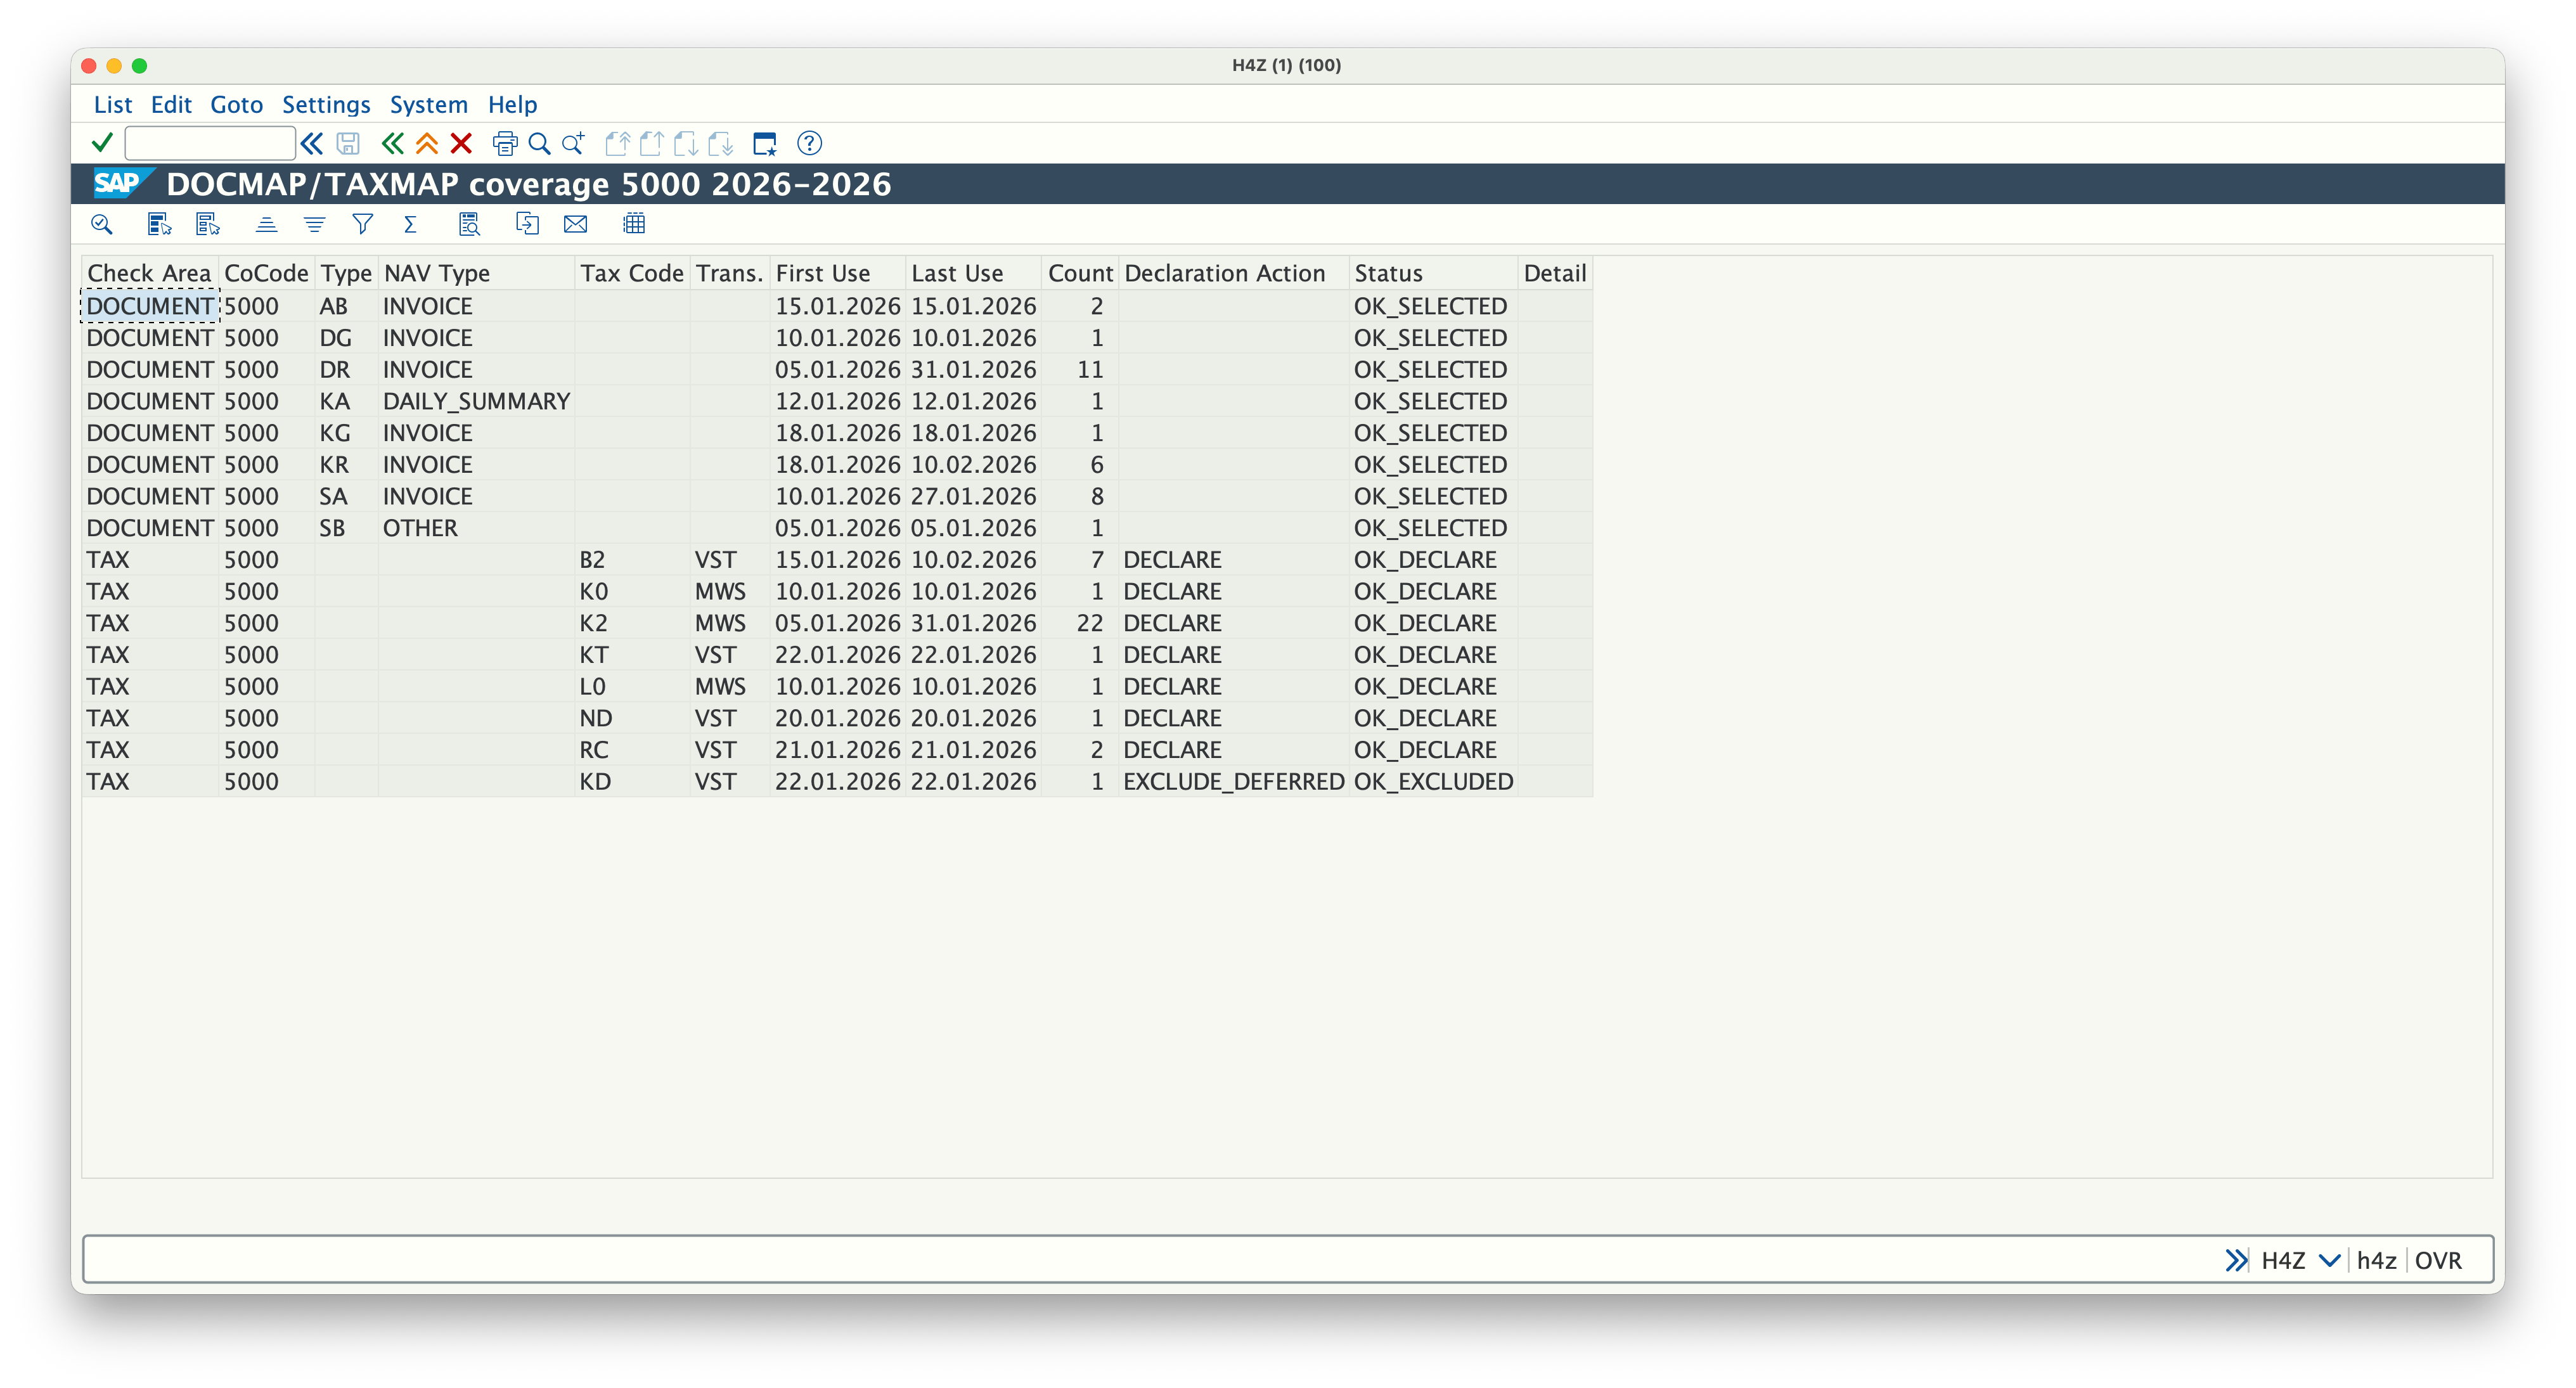This screenshot has height=1388, width=2576.
Task: Select tax code RC cell
Action: tap(632, 750)
